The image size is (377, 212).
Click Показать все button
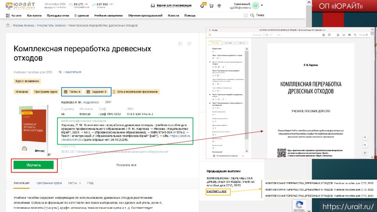126,165
